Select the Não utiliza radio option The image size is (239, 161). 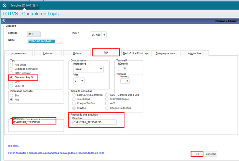(11, 65)
